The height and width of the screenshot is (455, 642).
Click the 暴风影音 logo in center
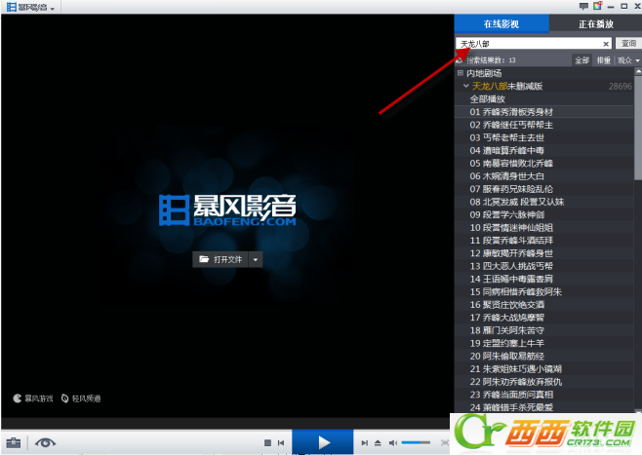click(227, 210)
